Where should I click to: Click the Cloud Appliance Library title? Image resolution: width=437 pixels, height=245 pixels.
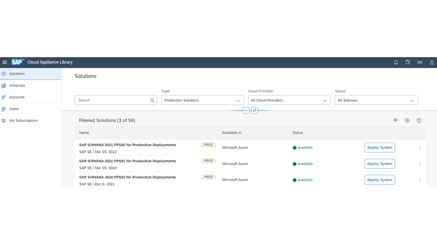click(x=50, y=62)
